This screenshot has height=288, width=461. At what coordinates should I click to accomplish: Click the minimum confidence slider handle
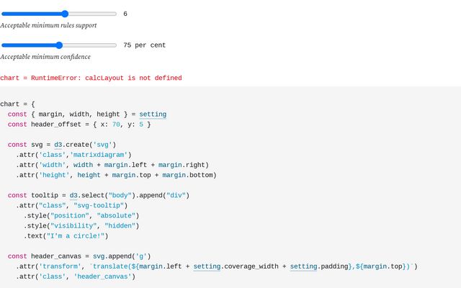[x=59, y=45]
